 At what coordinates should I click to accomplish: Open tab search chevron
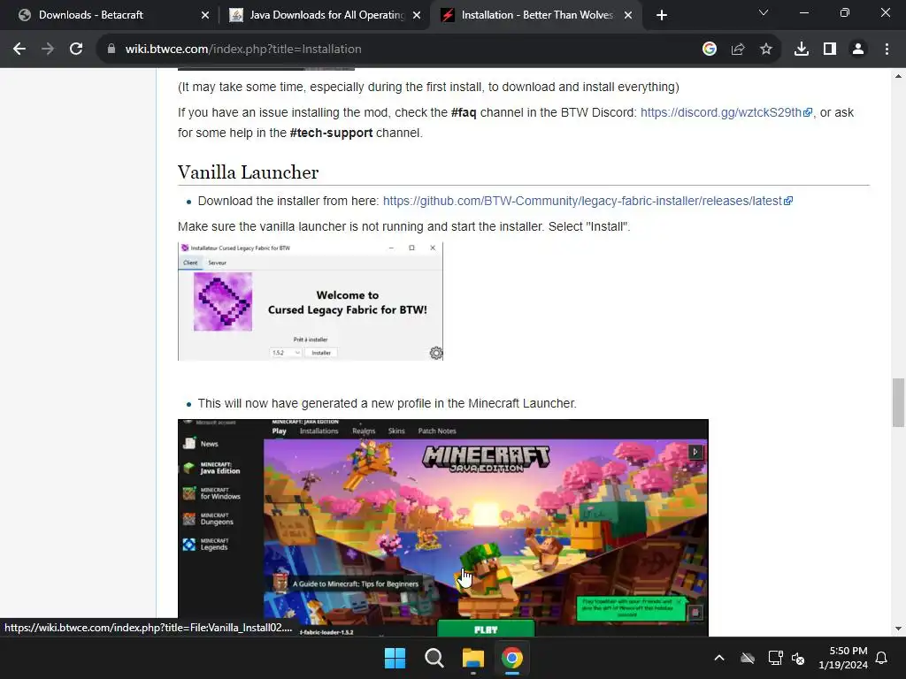coord(764,12)
